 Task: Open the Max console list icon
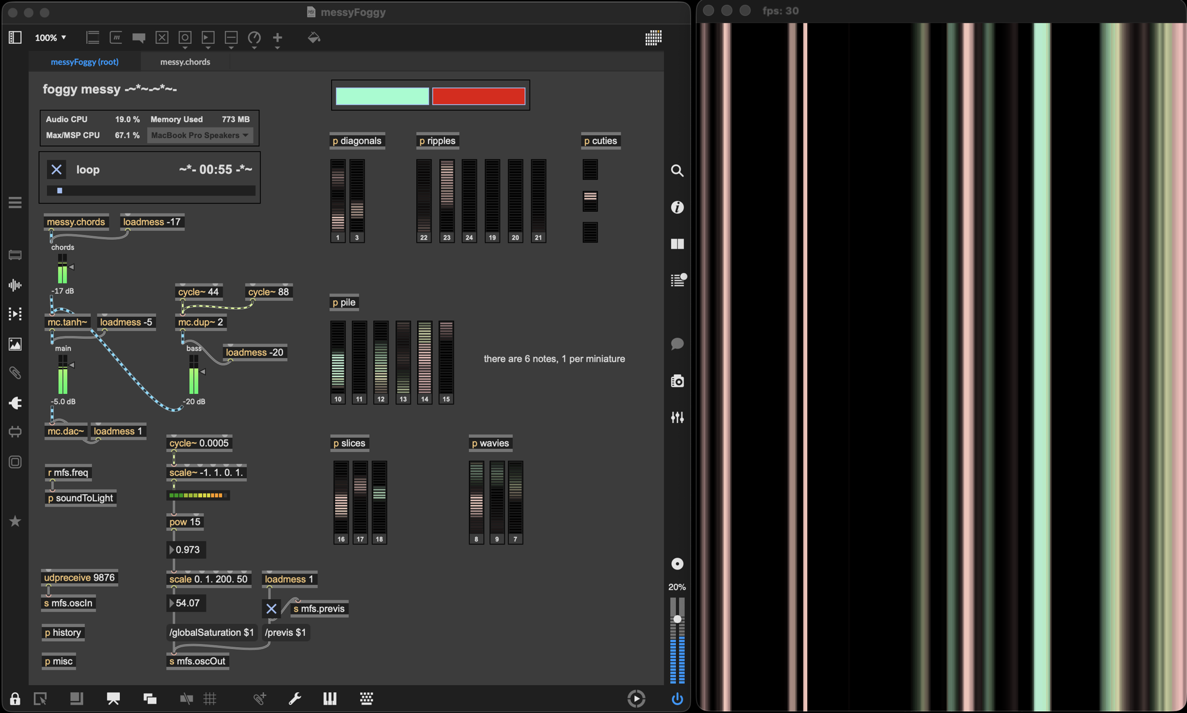[678, 279]
